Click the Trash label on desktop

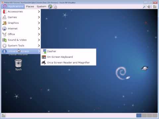point(19,69)
